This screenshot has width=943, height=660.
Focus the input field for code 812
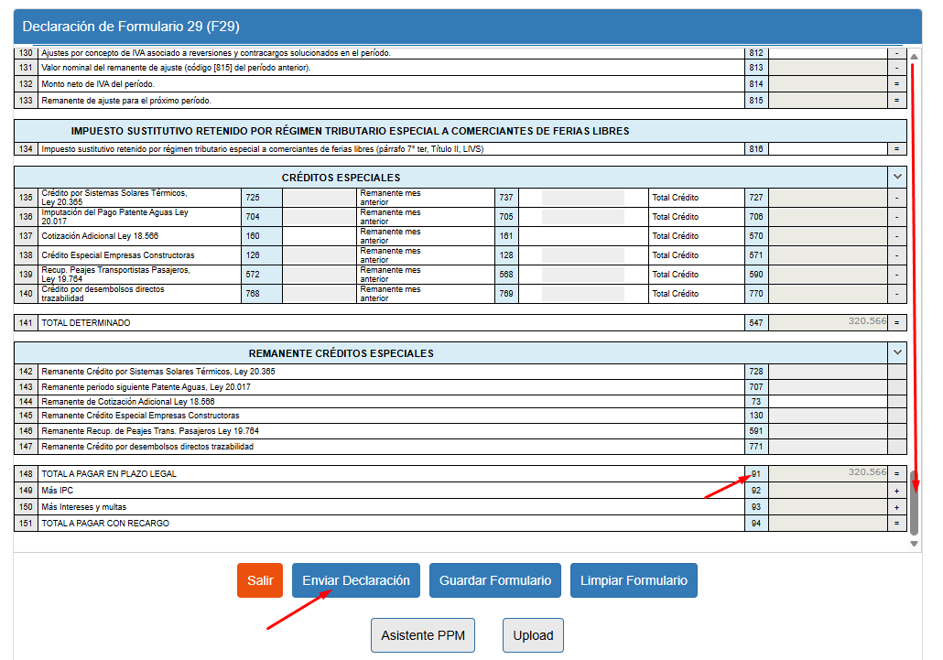[x=829, y=53]
